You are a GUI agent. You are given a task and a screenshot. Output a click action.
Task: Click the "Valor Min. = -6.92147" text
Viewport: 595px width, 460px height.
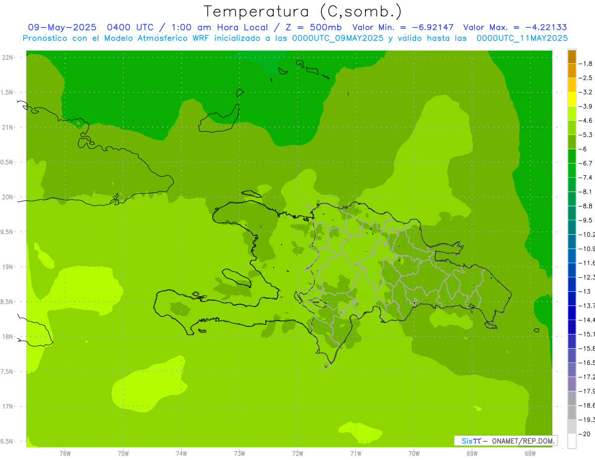tap(403, 27)
